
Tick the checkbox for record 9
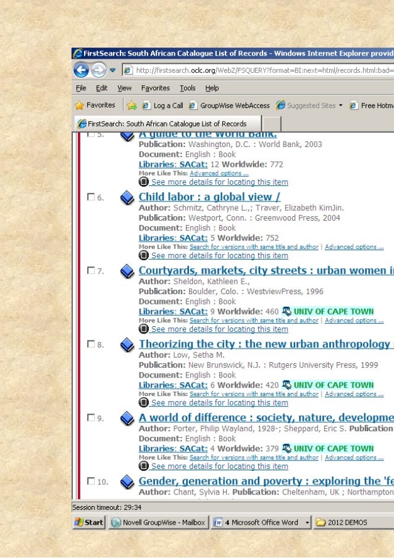coord(91,418)
